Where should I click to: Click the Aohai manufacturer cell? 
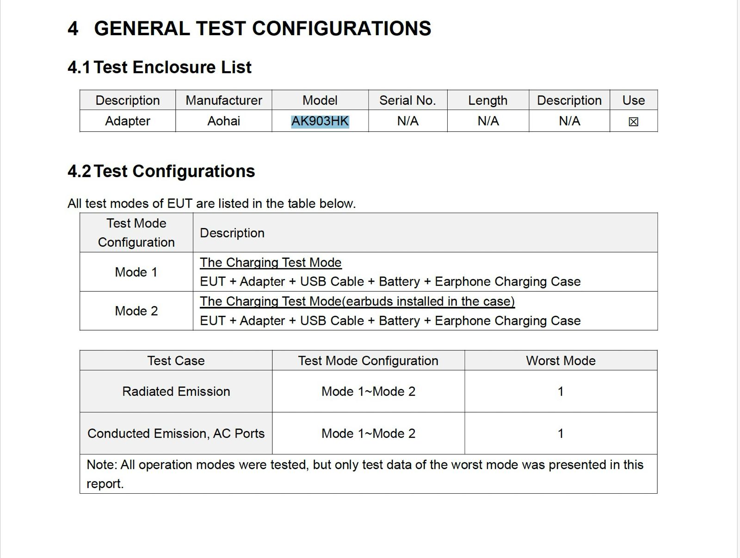(223, 121)
